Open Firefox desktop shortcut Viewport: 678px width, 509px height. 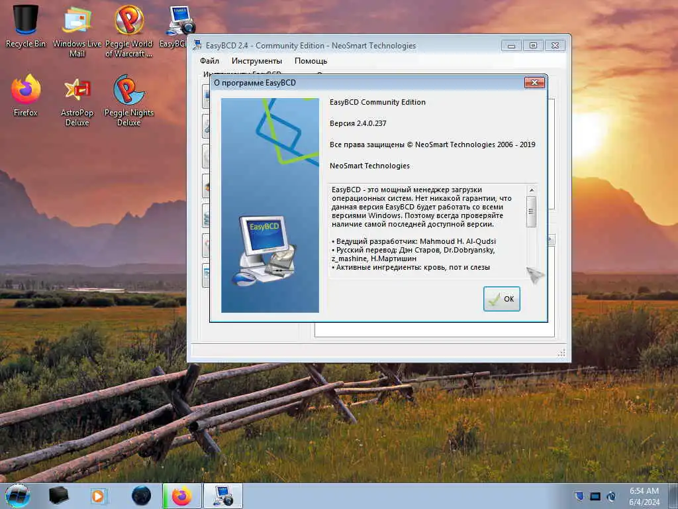[26, 95]
